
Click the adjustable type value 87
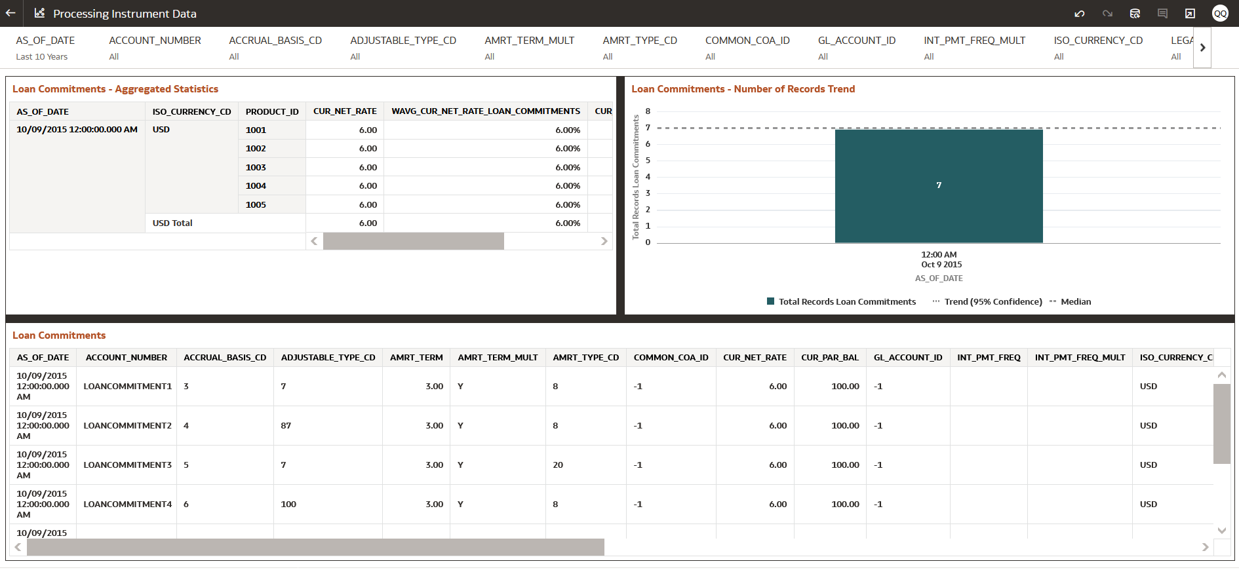coord(286,426)
